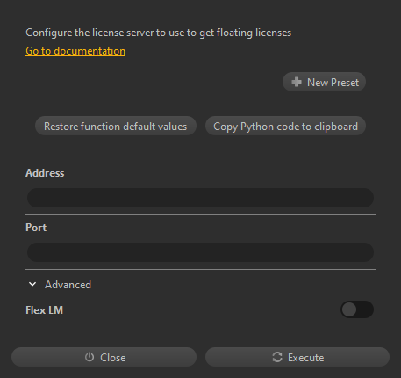401x378 pixels.
Task: Click the Port field label
Action: pyautogui.click(x=36, y=228)
